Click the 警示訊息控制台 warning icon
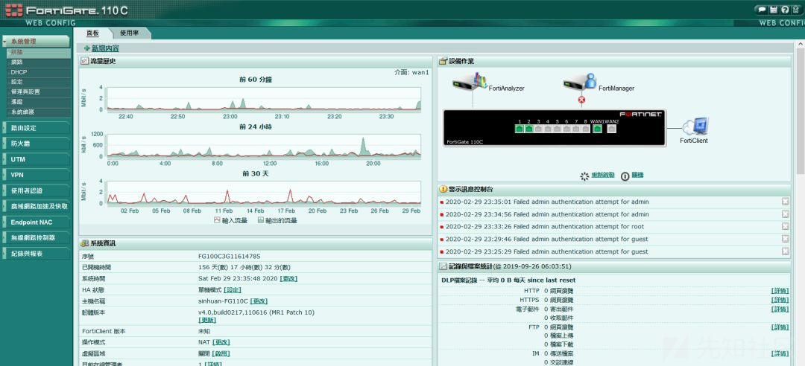The height and width of the screenshot is (366, 805). 443,189
